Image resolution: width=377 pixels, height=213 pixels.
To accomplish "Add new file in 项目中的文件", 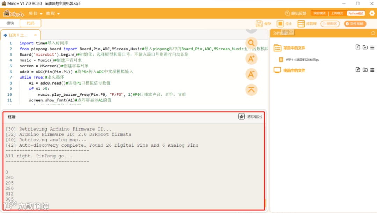I will pos(358,47).
